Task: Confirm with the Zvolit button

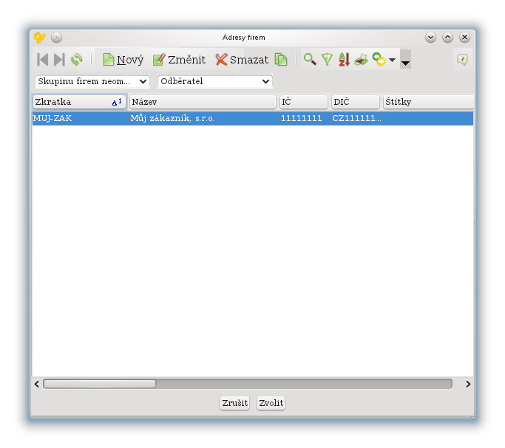Action: point(271,403)
